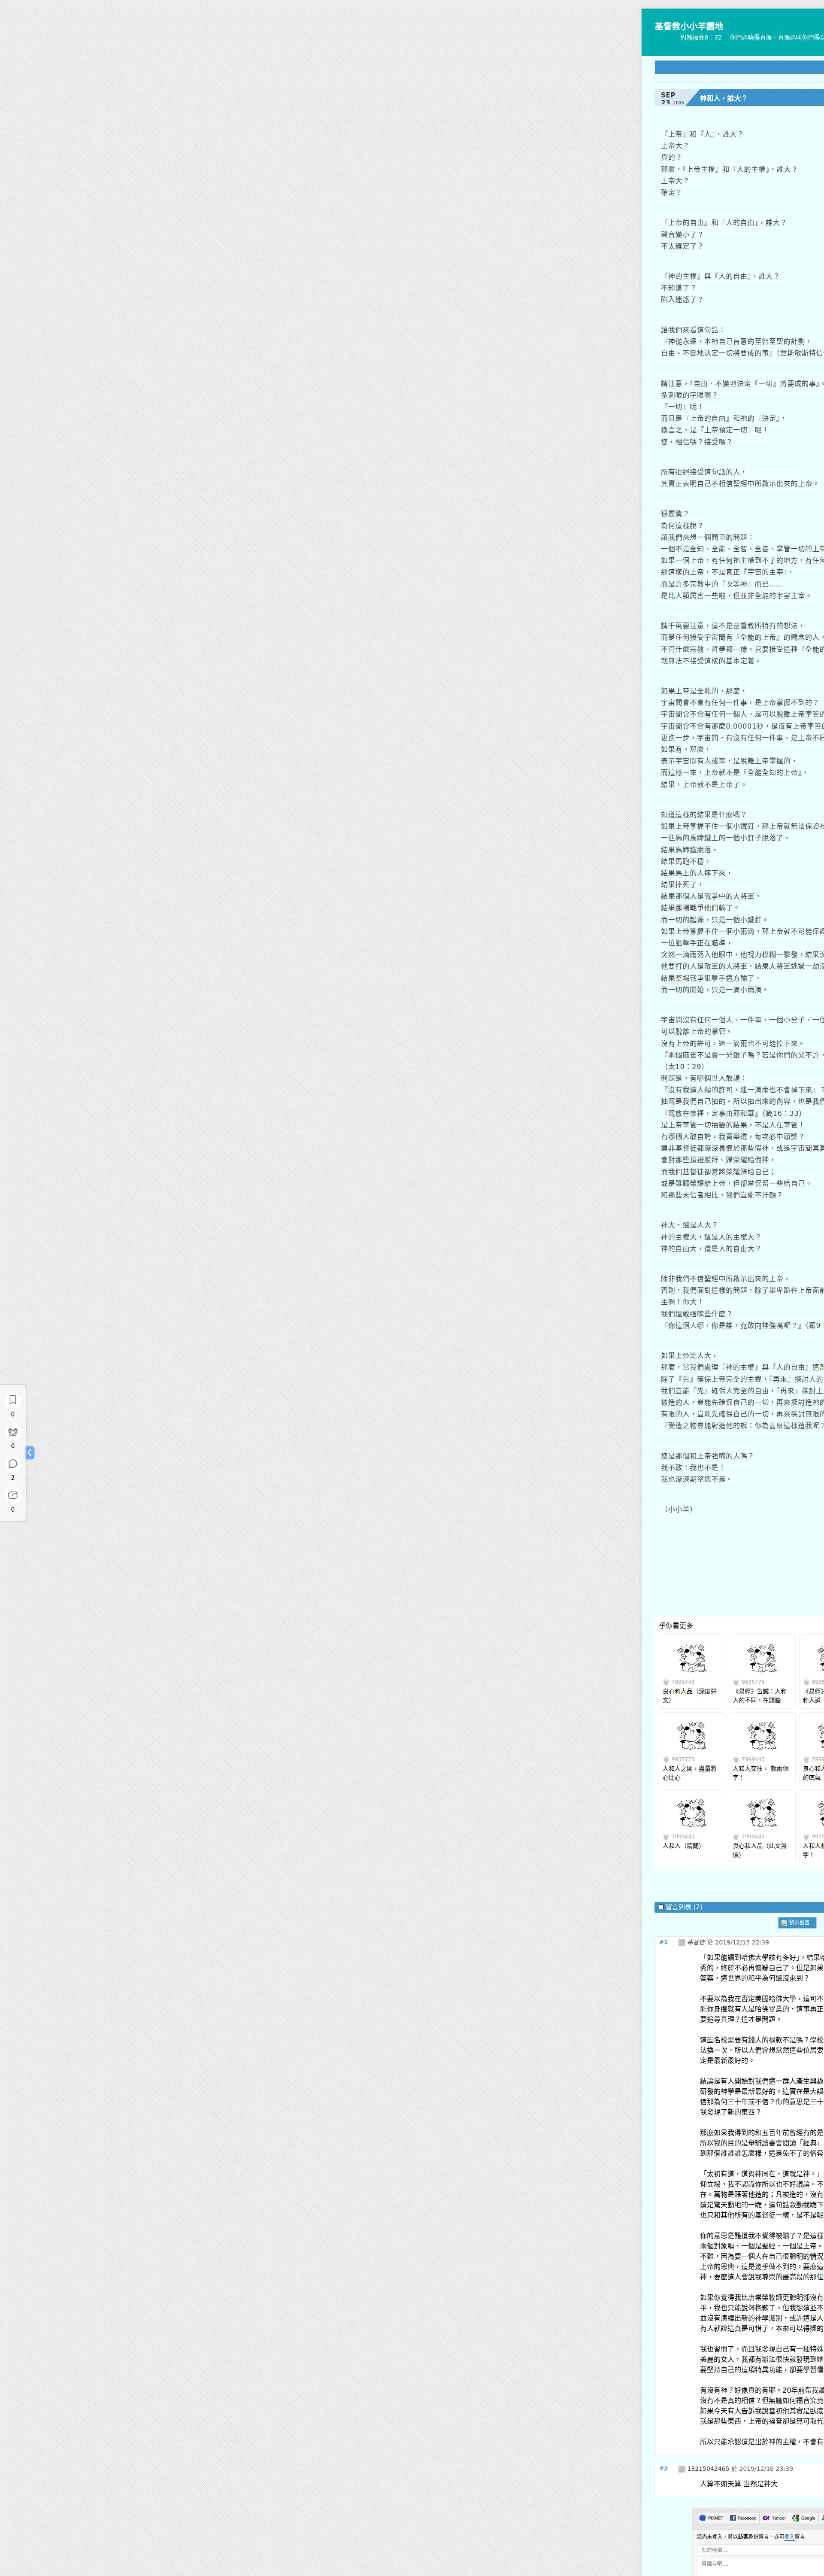Bookmark this article using the bookmark icon
The height and width of the screenshot is (2576, 824).
[x=13, y=1399]
